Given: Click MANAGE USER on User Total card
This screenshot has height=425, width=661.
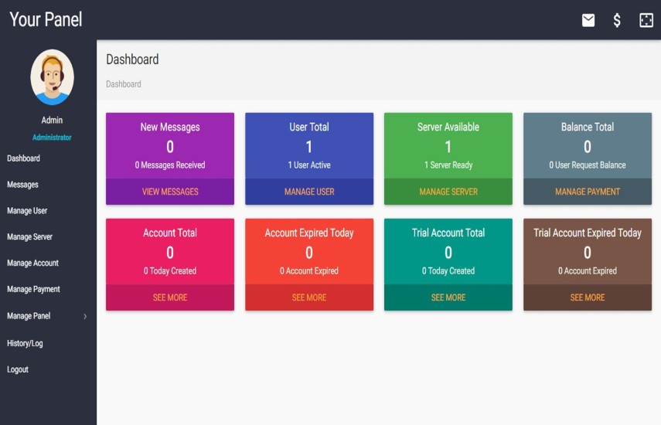Looking at the screenshot, I should pyautogui.click(x=309, y=192).
